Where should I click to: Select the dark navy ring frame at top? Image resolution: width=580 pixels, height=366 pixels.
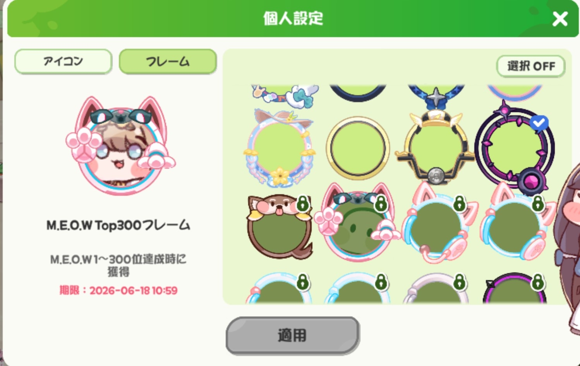[x=358, y=93]
